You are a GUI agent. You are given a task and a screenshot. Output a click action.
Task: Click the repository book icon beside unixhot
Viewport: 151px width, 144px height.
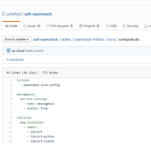(4, 14)
